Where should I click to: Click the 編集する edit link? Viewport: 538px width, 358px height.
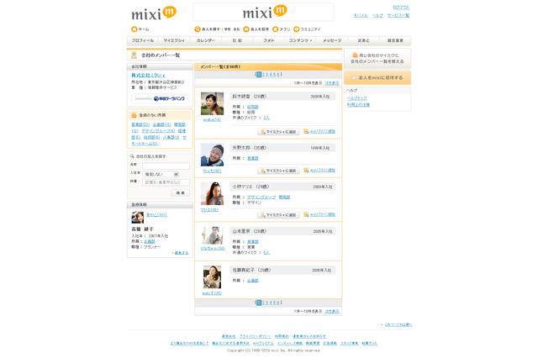tap(182, 253)
